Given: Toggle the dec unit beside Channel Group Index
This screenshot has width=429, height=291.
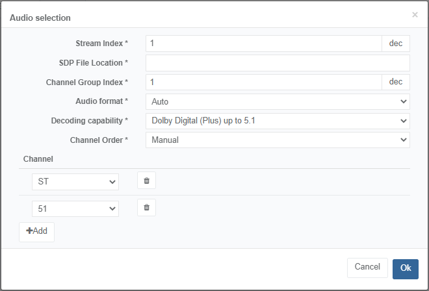Looking at the screenshot, I should (395, 82).
